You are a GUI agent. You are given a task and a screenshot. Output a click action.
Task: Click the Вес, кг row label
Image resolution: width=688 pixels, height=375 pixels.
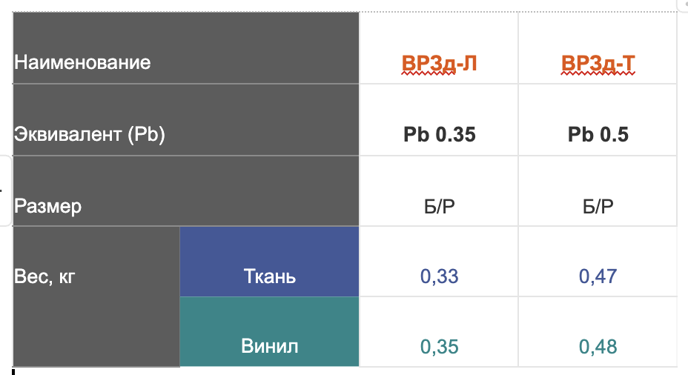coord(96,296)
